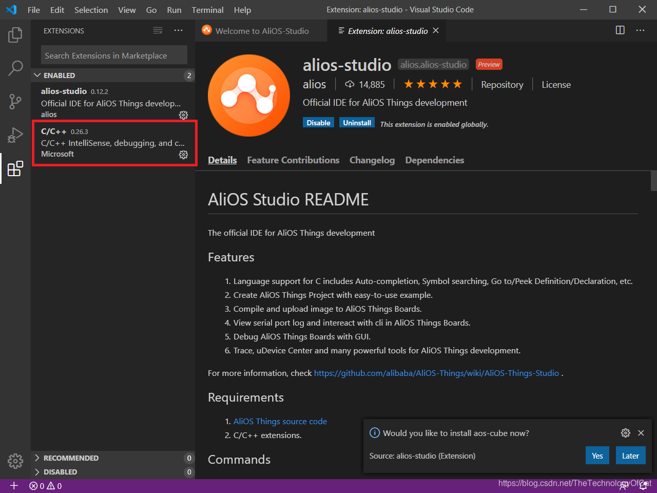
Task: Select the Dependencies tab
Action: point(435,160)
